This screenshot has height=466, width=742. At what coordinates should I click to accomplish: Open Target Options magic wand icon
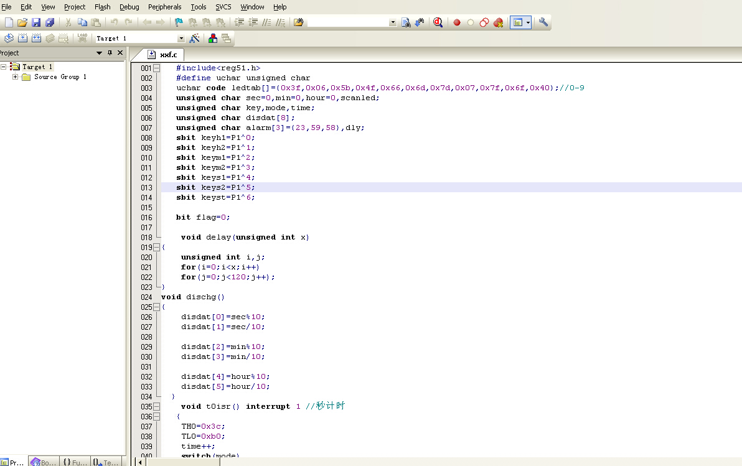point(194,39)
